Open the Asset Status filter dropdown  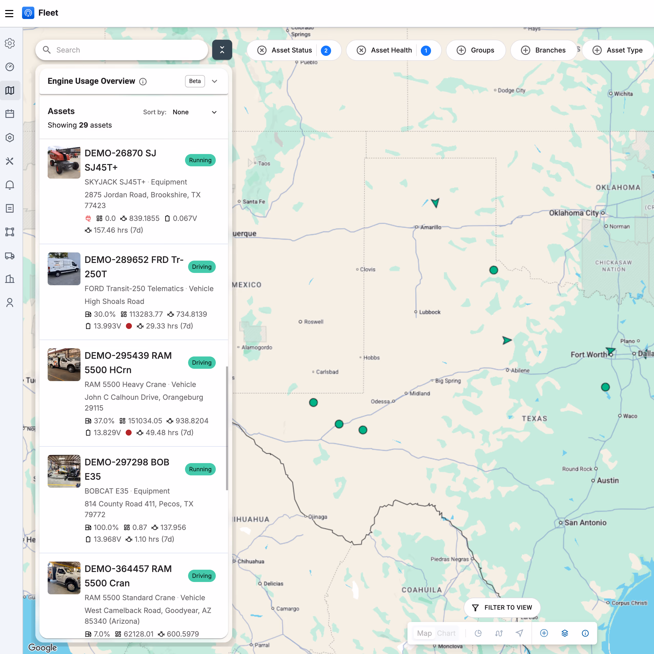coord(294,50)
